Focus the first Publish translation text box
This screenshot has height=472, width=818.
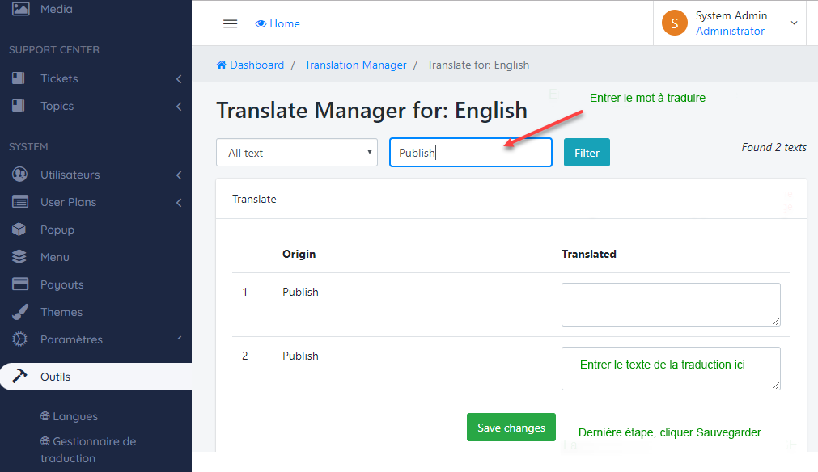tap(670, 304)
